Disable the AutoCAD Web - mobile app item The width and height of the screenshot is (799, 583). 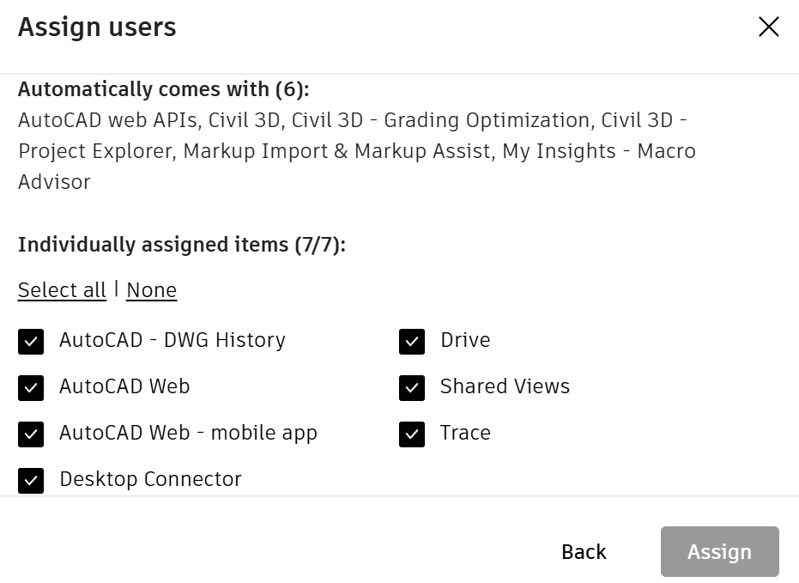coord(31,434)
